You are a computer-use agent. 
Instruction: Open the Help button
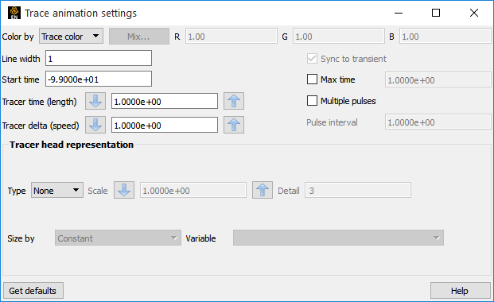461,290
